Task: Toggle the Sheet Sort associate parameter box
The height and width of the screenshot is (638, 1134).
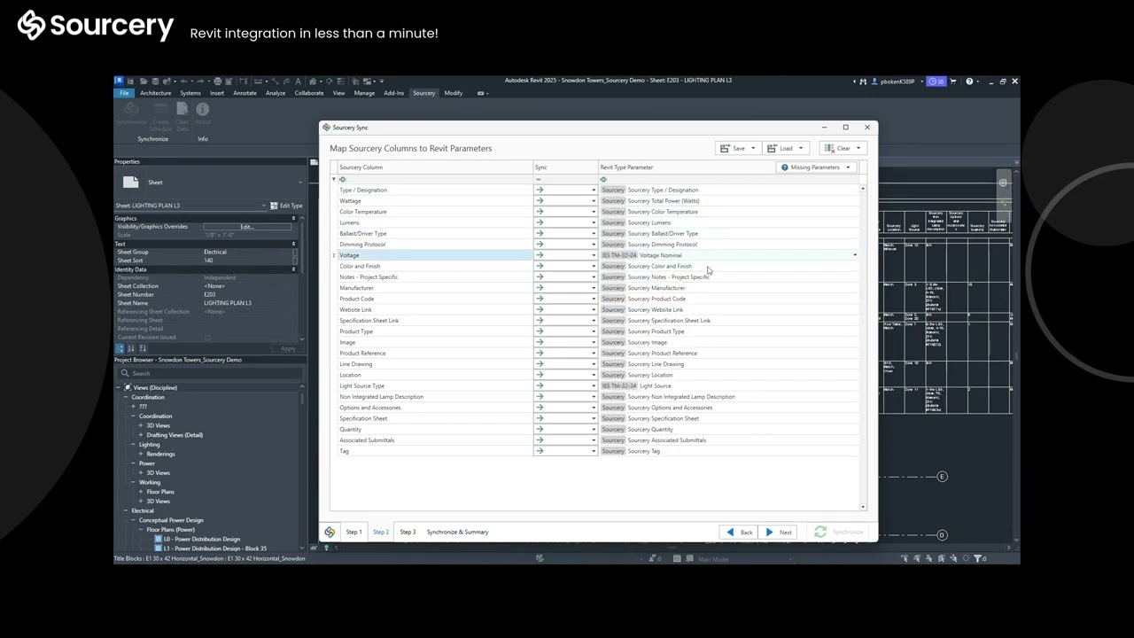Action: point(296,261)
